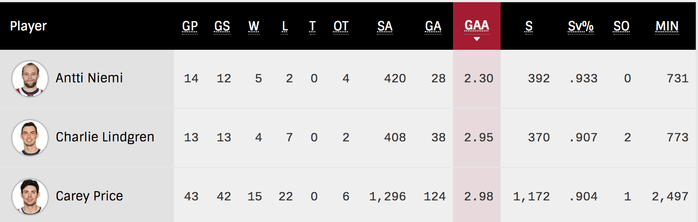The width and height of the screenshot is (698, 222).
Task: Sort by Sv% save percentage header
Action: coord(581,26)
